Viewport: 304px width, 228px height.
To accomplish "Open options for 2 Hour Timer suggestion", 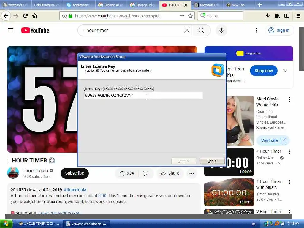I will click(x=289, y=212).
